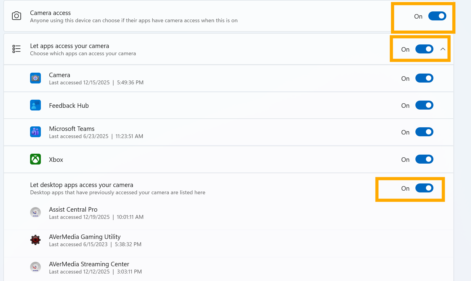
Task: Click the Microsoft Teams app icon
Action: (35, 132)
